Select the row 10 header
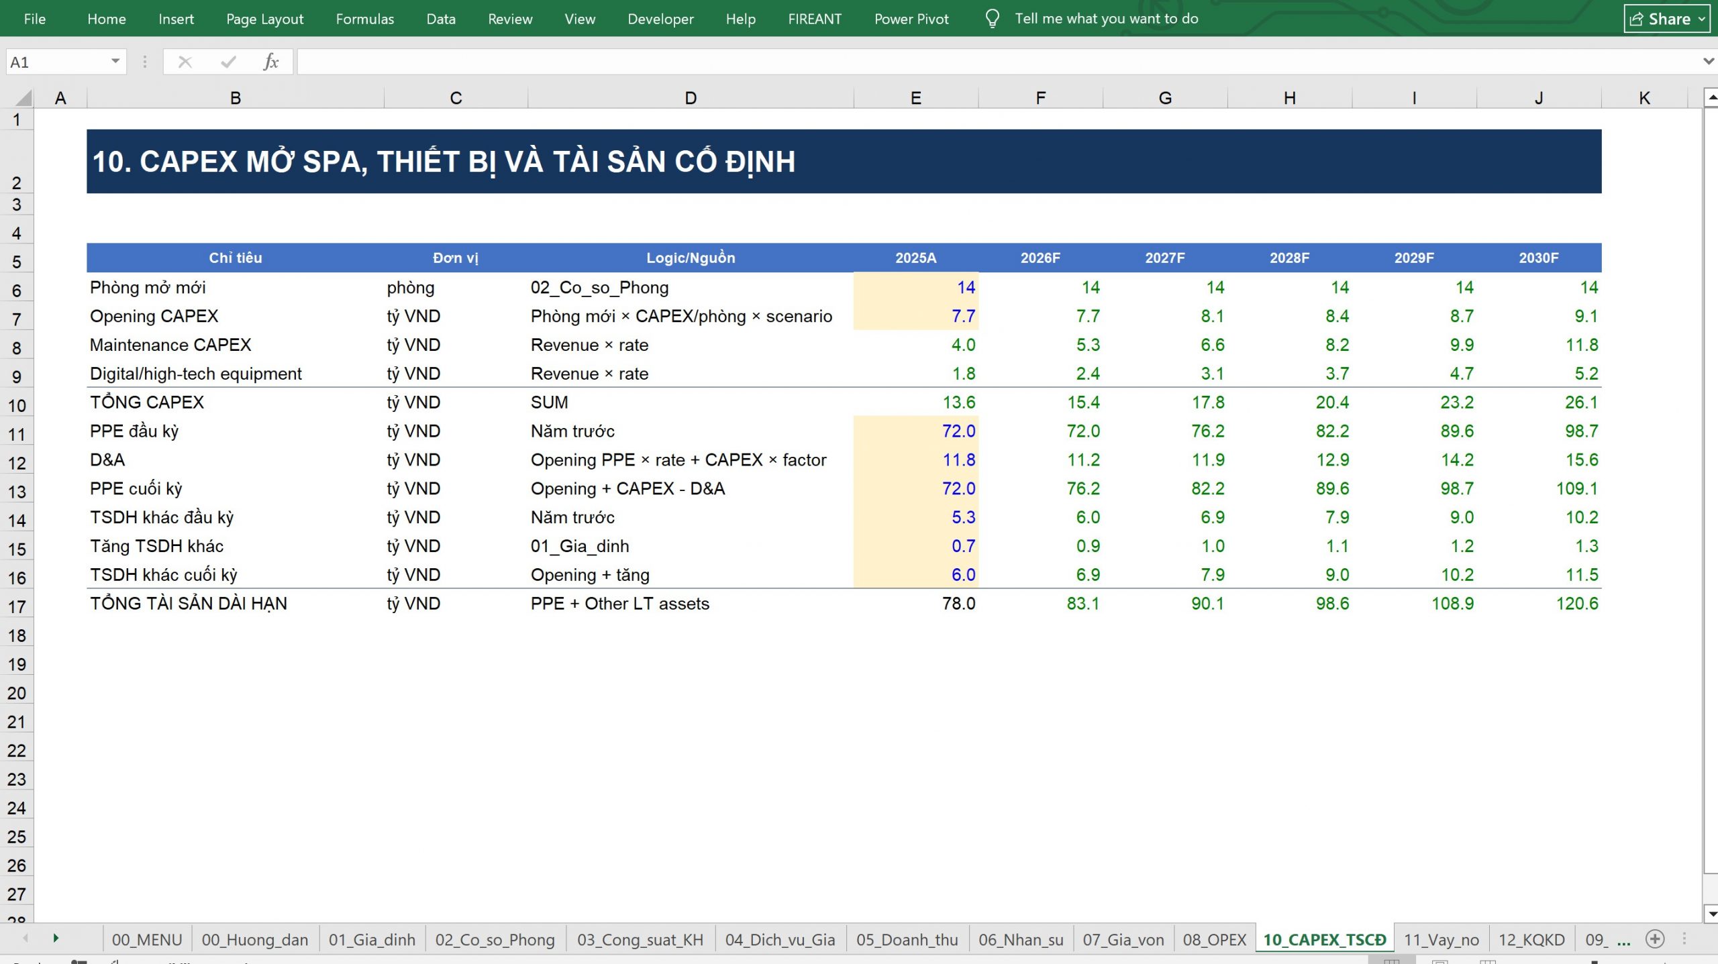Image resolution: width=1718 pixels, height=964 pixels. pyautogui.click(x=17, y=405)
